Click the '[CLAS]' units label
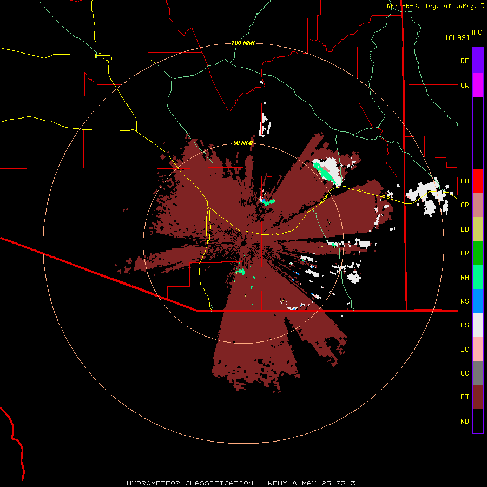Screen dimensions: 487x487 pyautogui.click(x=457, y=37)
